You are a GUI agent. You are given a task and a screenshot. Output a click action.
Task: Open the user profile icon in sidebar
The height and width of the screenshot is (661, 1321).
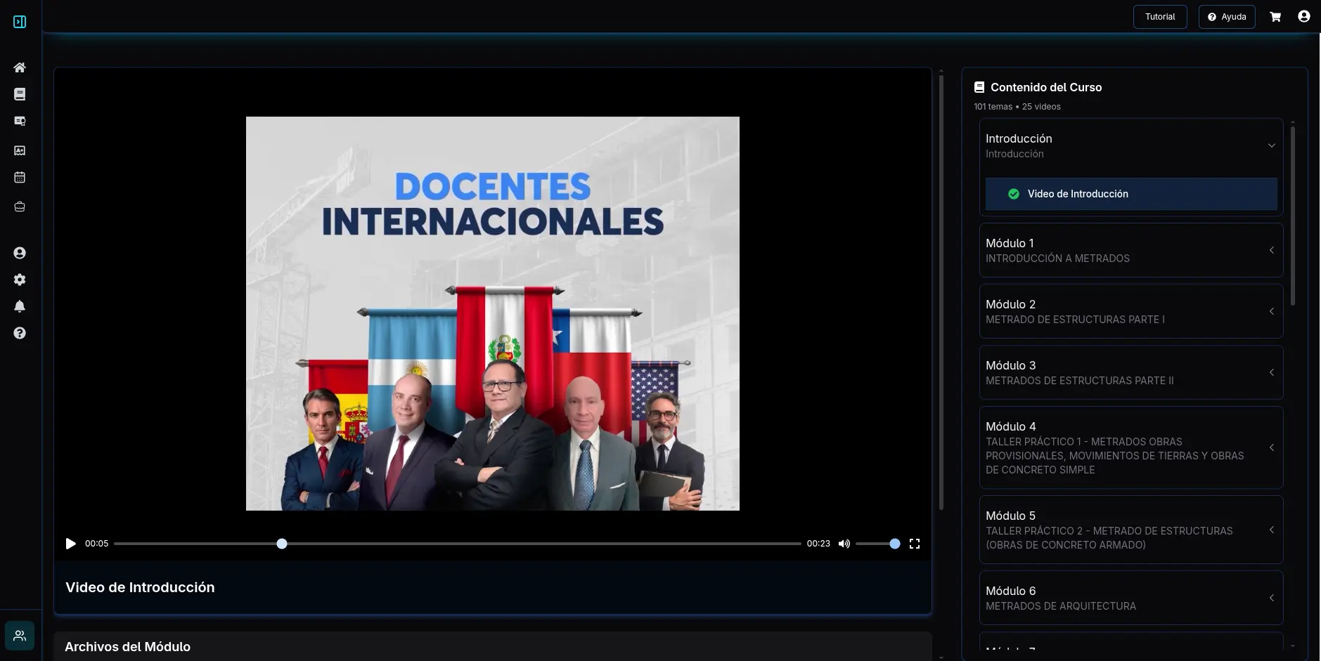[x=20, y=253]
